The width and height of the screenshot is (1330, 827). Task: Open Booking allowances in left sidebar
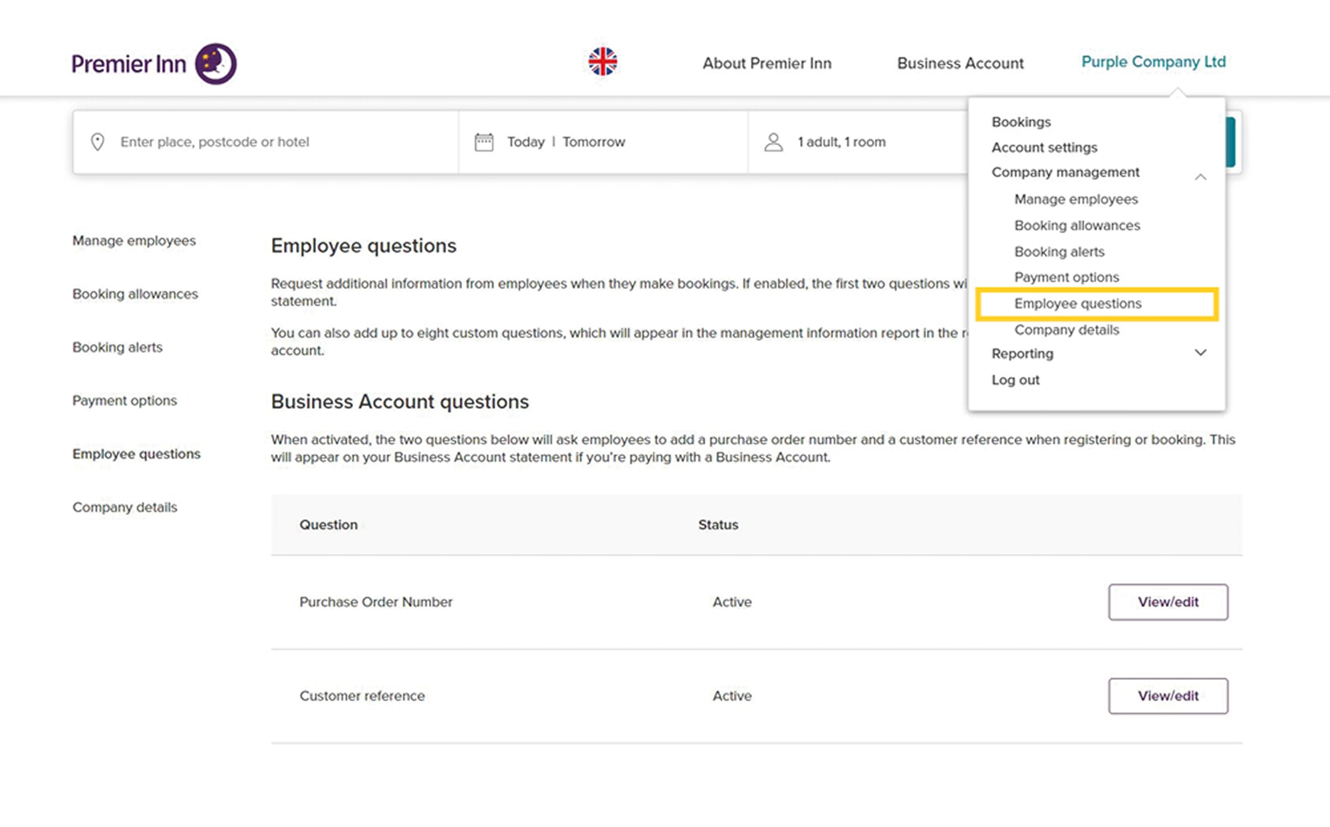(x=135, y=294)
